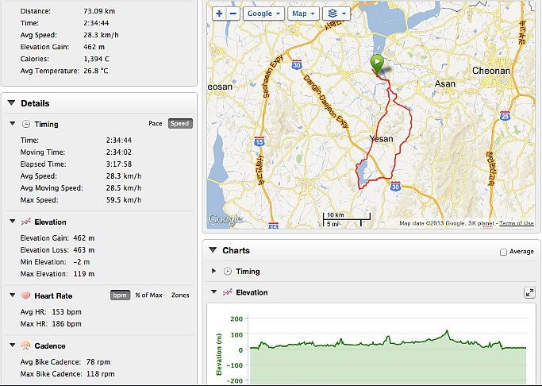Enable the Average checkbox in Charts

click(503, 252)
